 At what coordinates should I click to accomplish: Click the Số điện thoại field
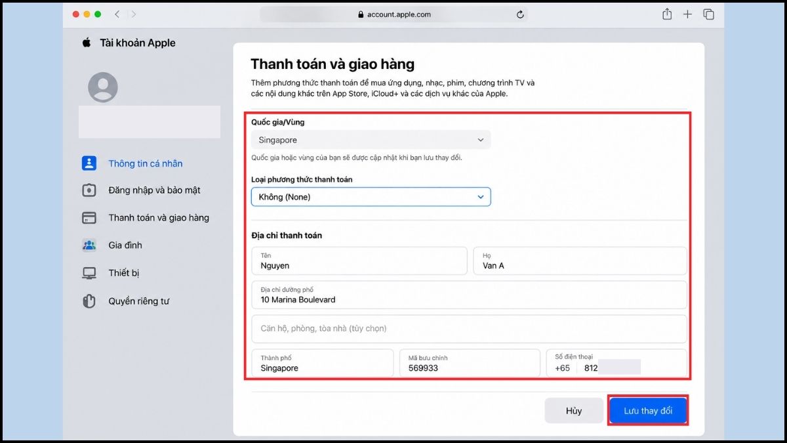(616, 363)
